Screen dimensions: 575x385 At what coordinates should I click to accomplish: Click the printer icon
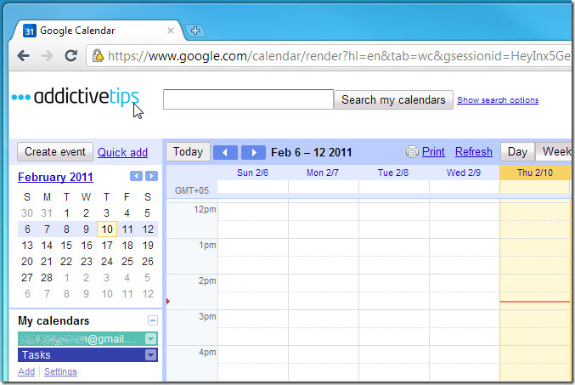[x=412, y=151]
